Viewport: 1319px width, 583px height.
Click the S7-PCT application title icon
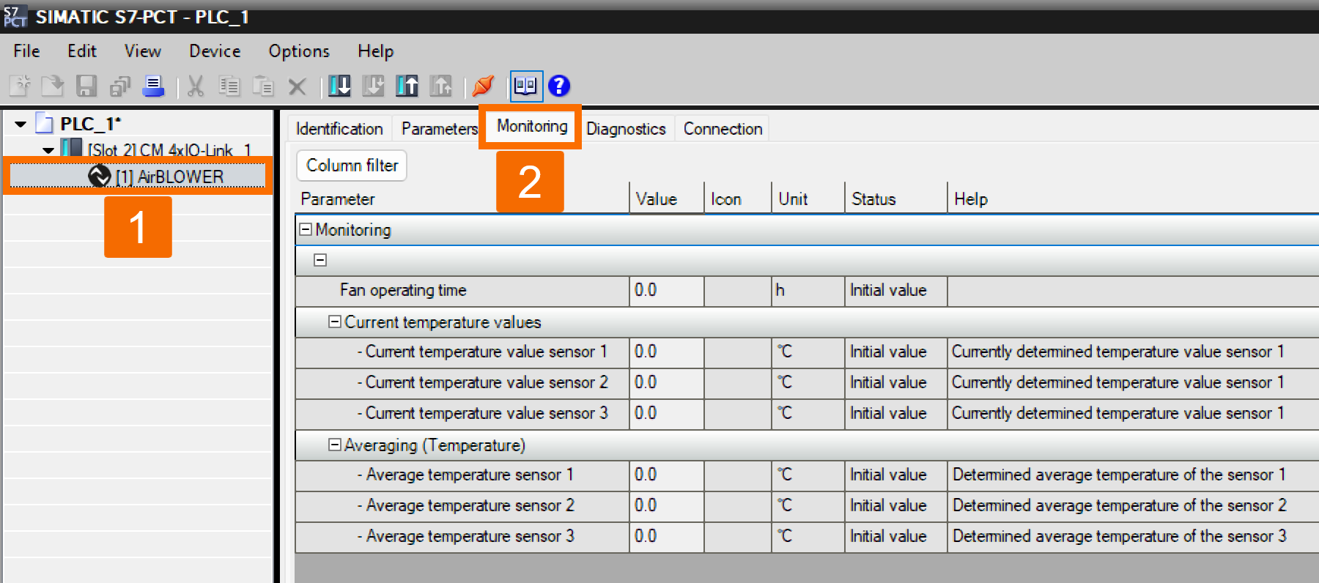point(15,16)
